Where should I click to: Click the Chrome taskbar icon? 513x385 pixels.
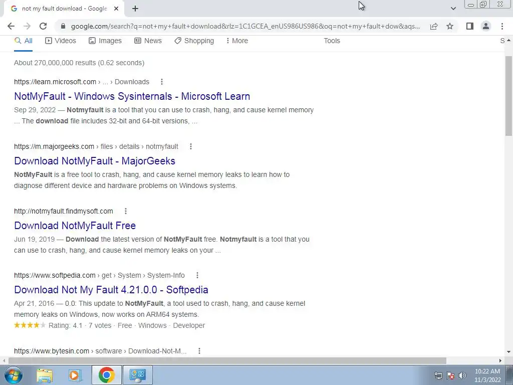point(106,375)
